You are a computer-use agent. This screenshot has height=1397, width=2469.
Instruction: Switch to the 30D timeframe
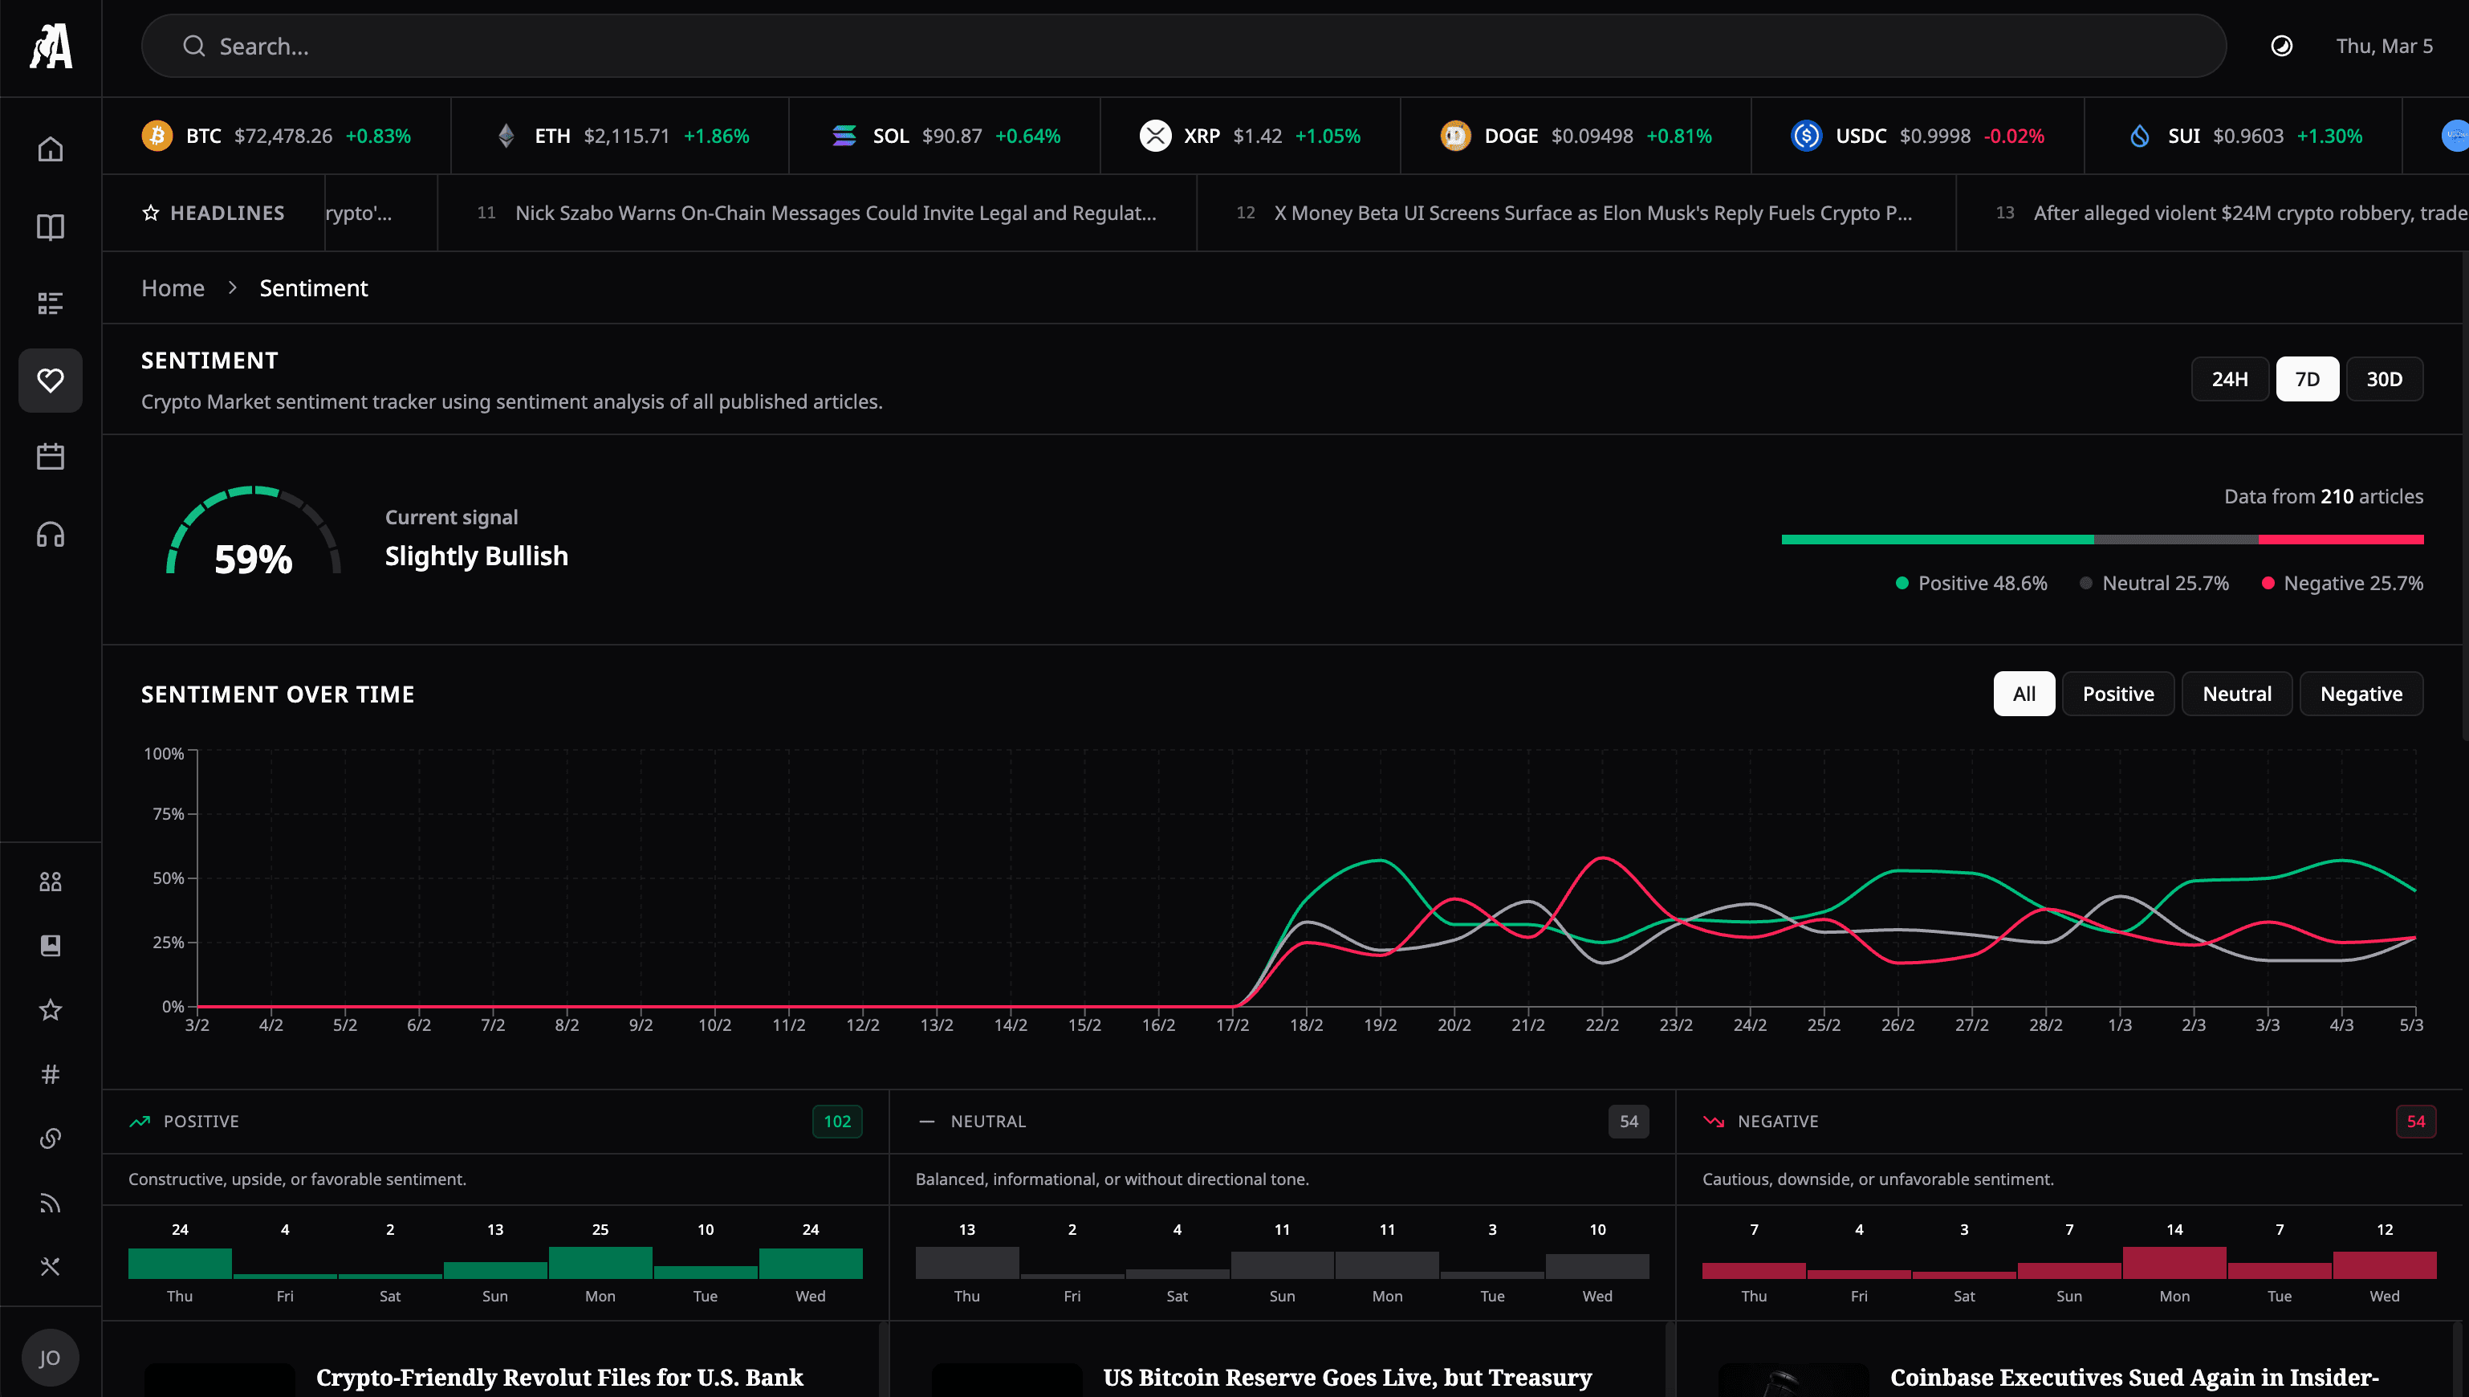click(2386, 379)
